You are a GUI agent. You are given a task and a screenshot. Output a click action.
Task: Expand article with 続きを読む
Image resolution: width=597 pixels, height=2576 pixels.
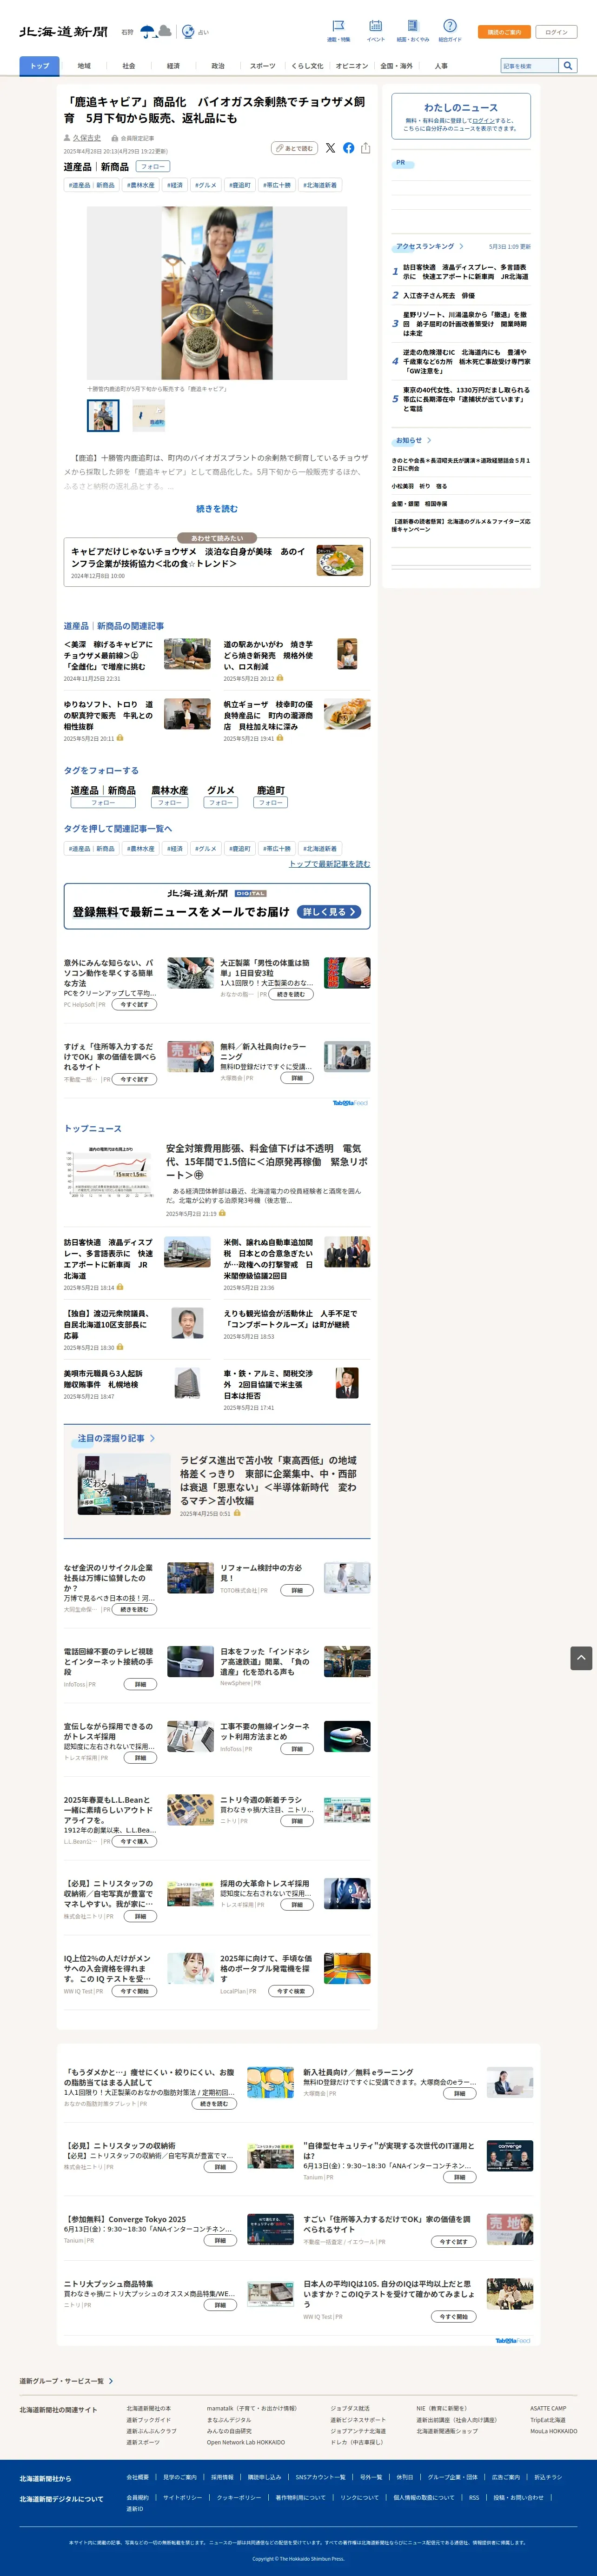217,509
